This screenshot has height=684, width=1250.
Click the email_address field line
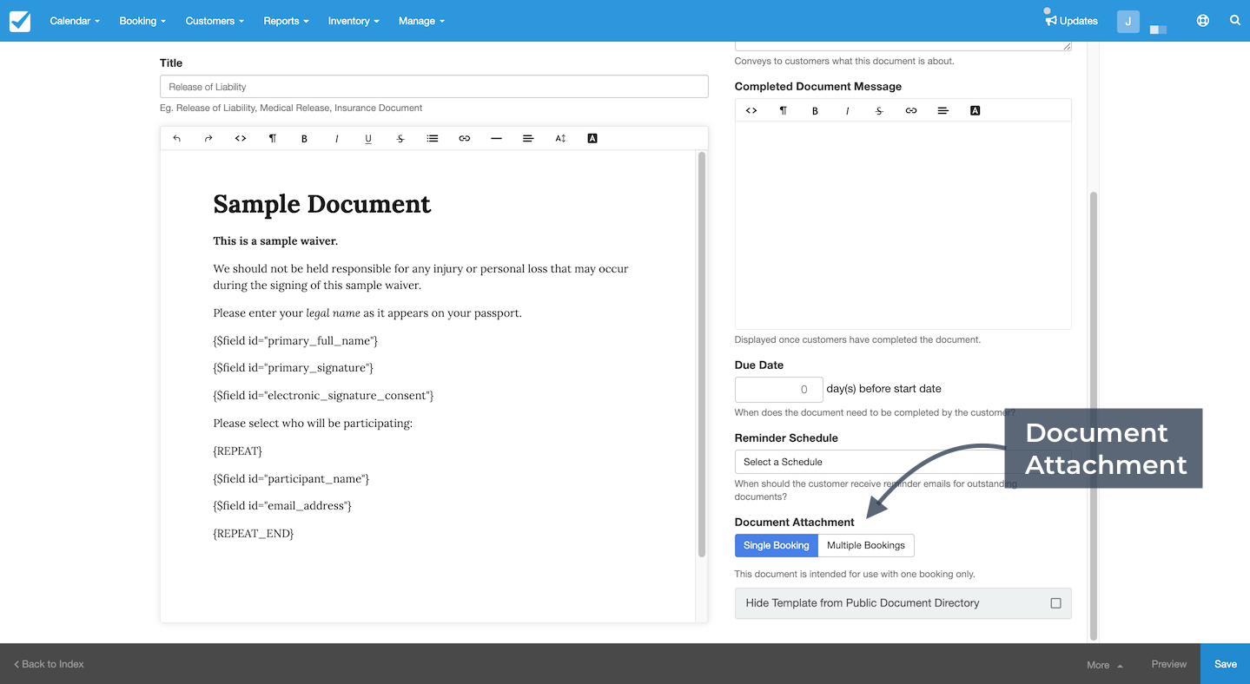[282, 505]
